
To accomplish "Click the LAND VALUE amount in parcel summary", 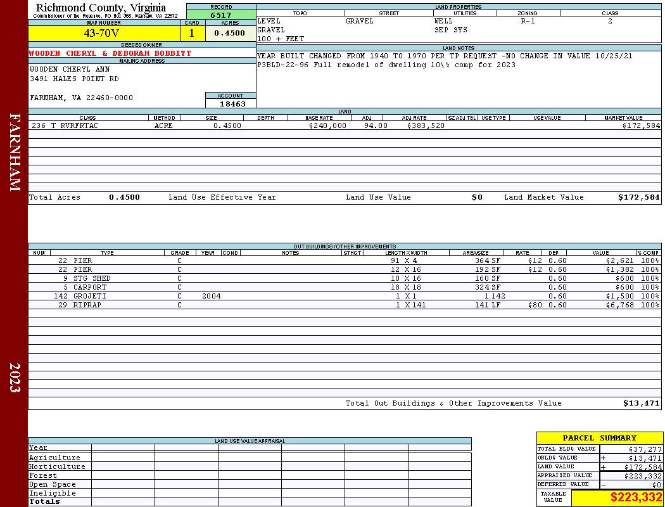I will pyautogui.click(x=643, y=467).
